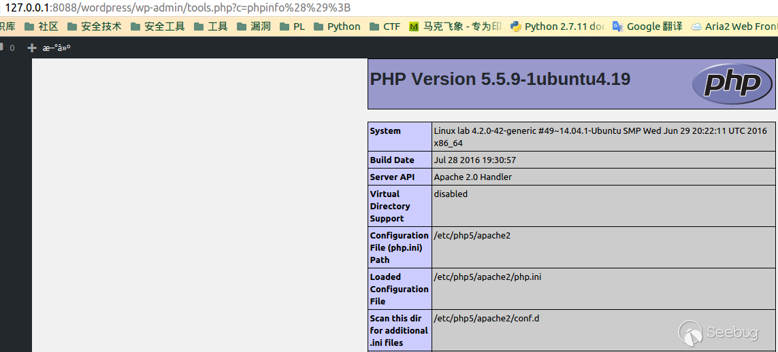The width and height of the screenshot is (778, 352).
Task: Open the 社区 bookmark folder
Action: [x=41, y=27]
